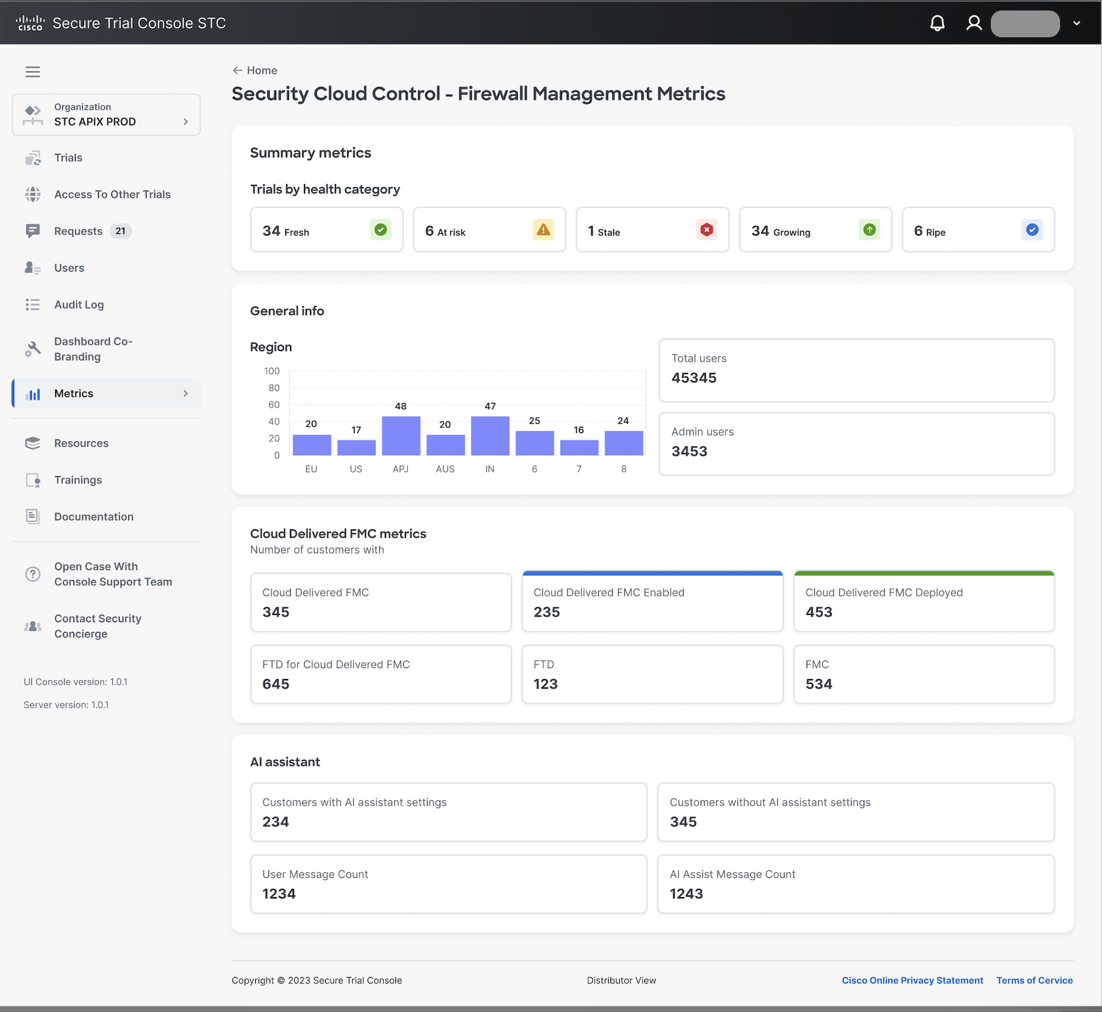Image resolution: width=1102 pixels, height=1012 pixels.
Task: Open the Audit Log
Action: [x=79, y=304]
